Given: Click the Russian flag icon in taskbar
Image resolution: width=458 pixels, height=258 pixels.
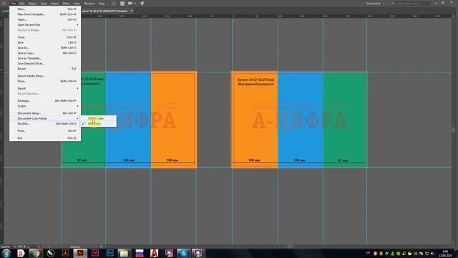Looking at the screenshot, I should [140, 253].
